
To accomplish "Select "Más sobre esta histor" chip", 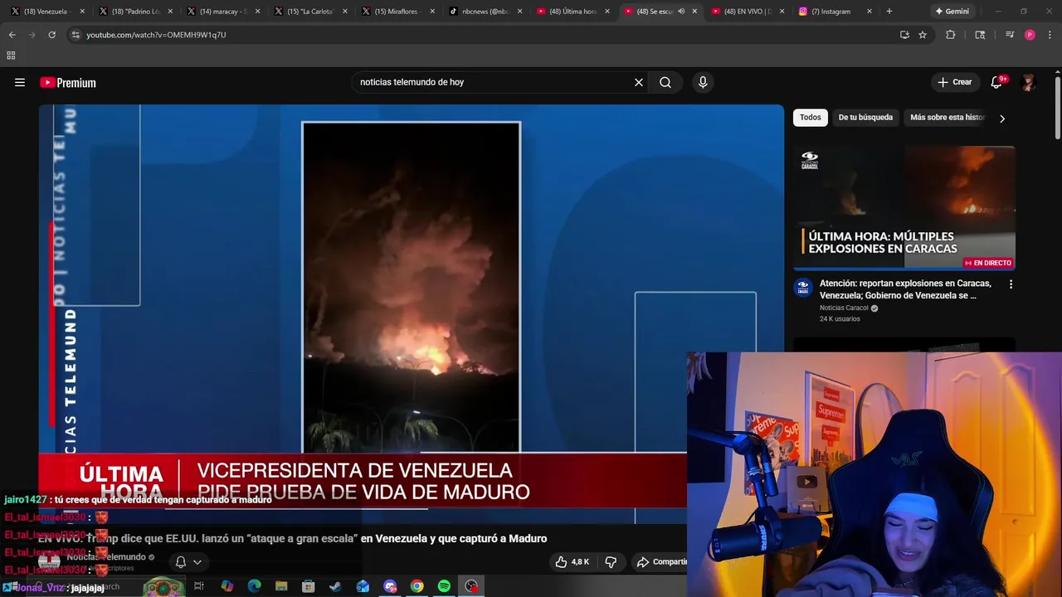I will (x=947, y=118).
